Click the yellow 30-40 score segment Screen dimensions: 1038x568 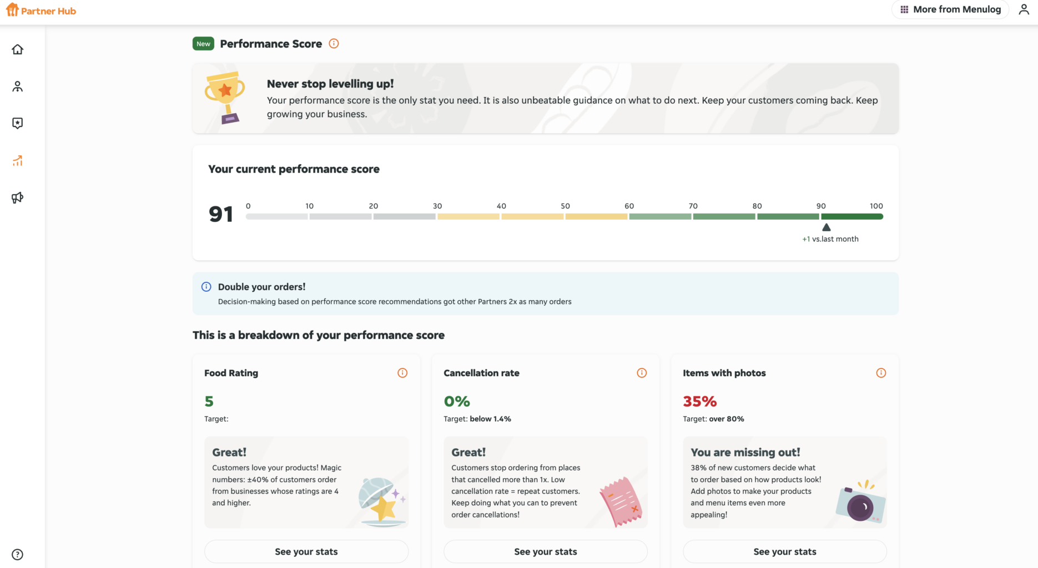click(x=468, y=217)
